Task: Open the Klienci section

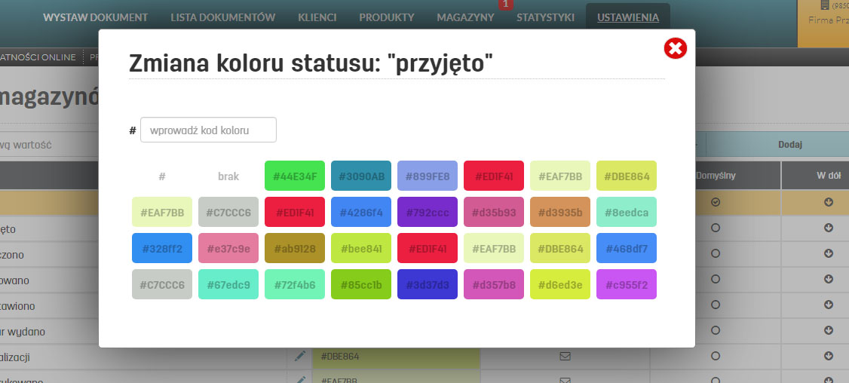Action: (317, 17)
